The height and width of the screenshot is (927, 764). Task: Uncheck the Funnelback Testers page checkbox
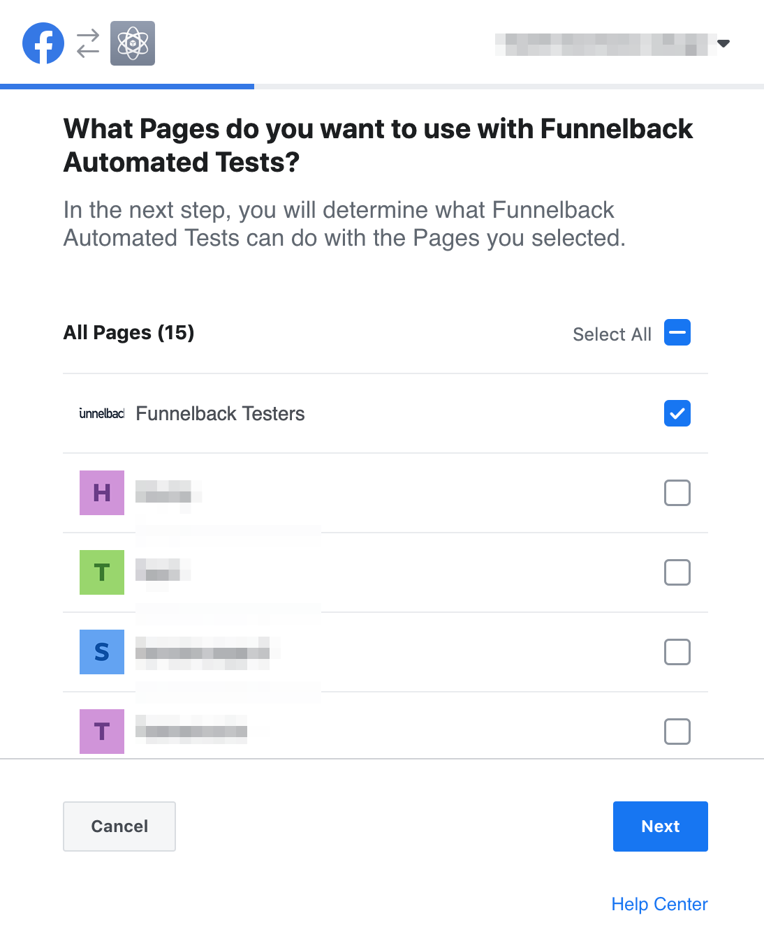point(676,413)
